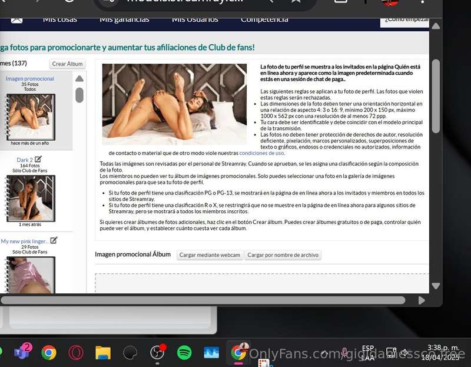Open the Mis Usuarios menu

(x=195, y=19)
